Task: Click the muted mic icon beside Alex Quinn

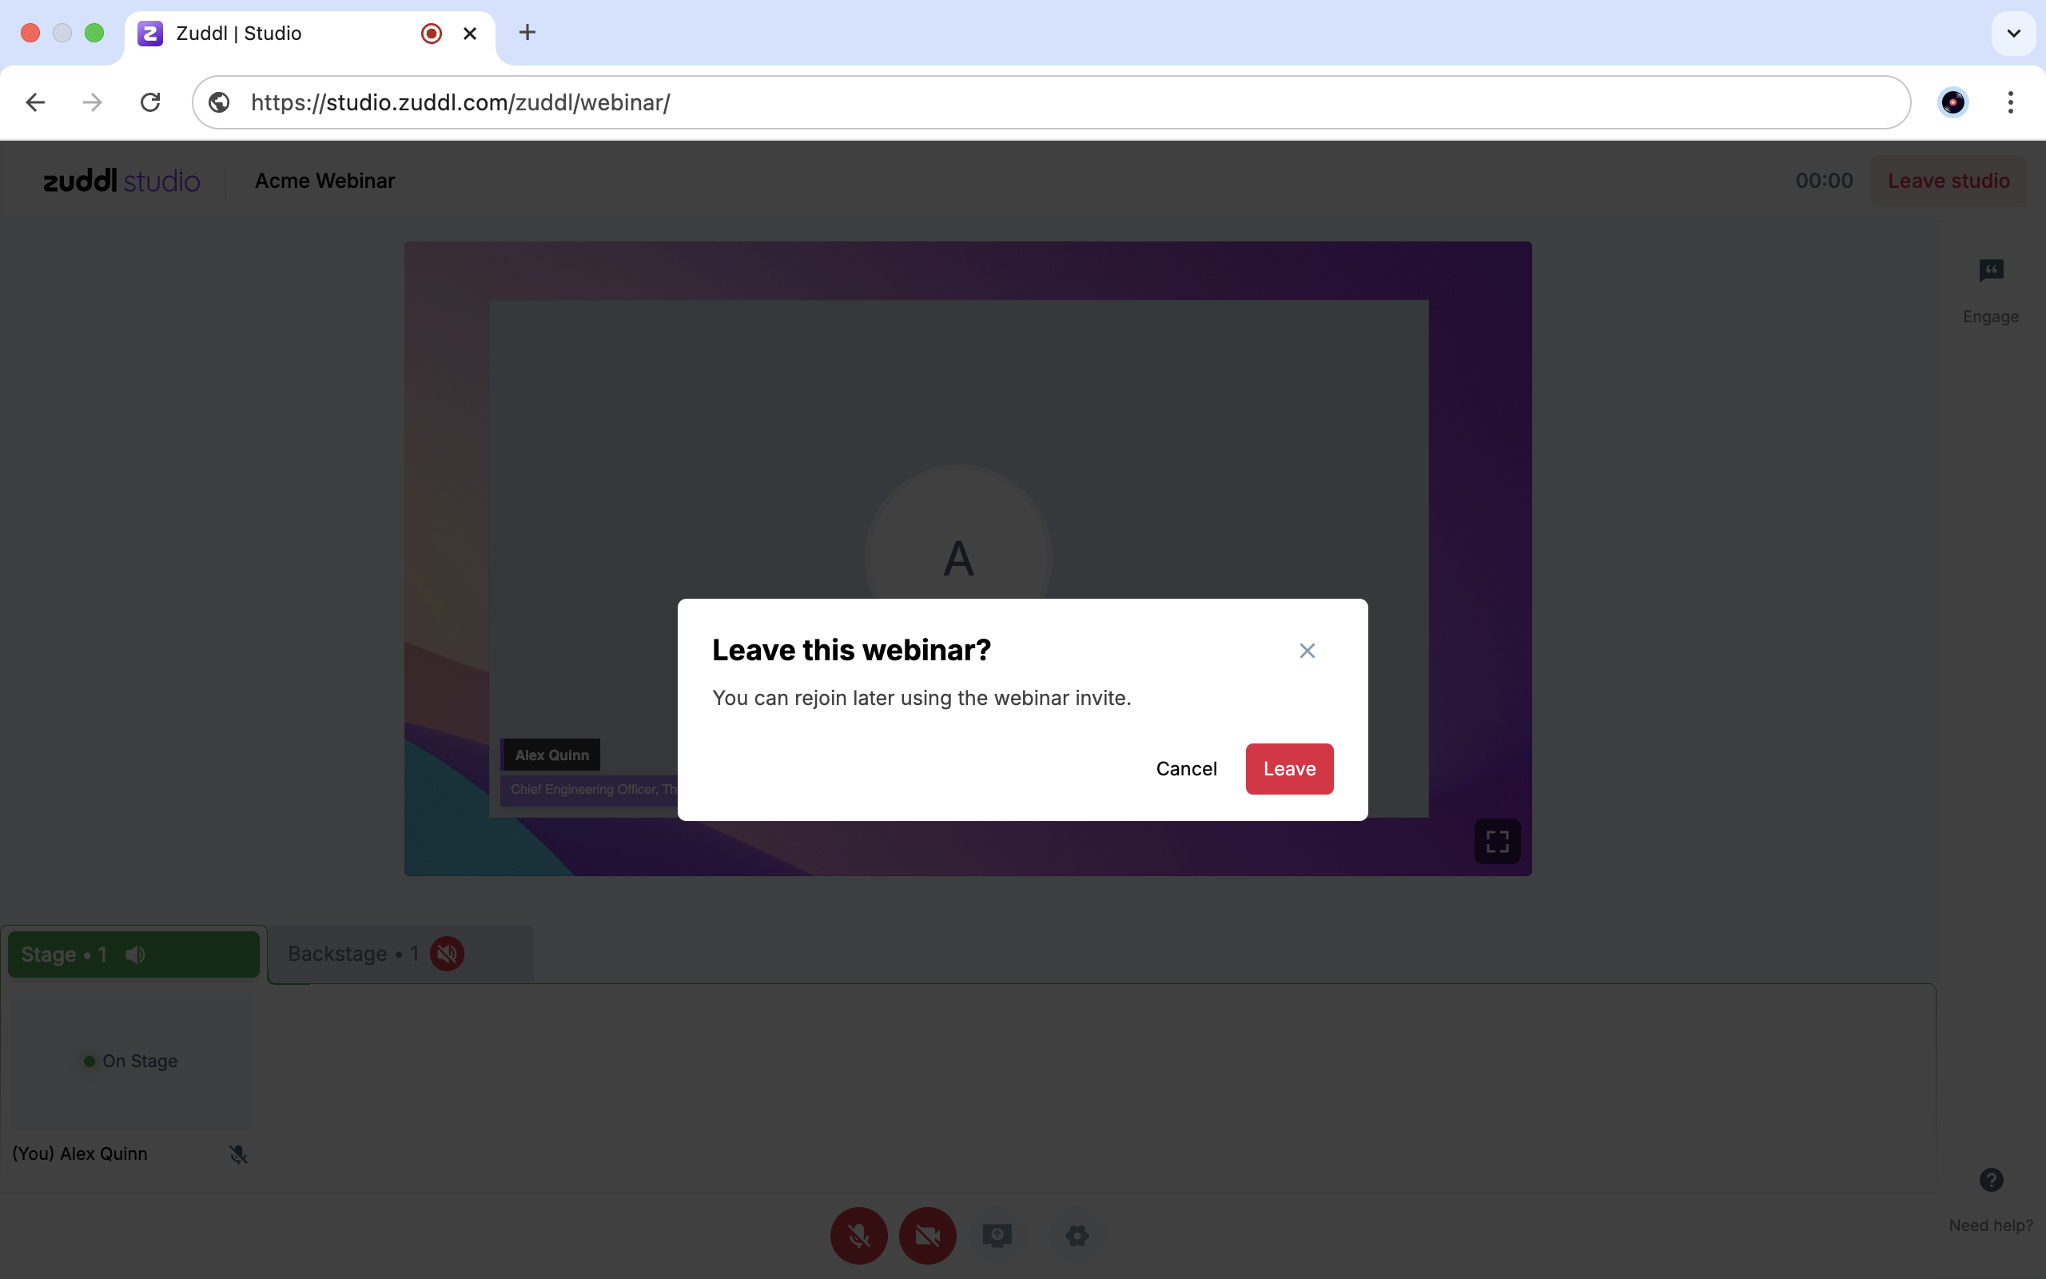Action: 238,1153
